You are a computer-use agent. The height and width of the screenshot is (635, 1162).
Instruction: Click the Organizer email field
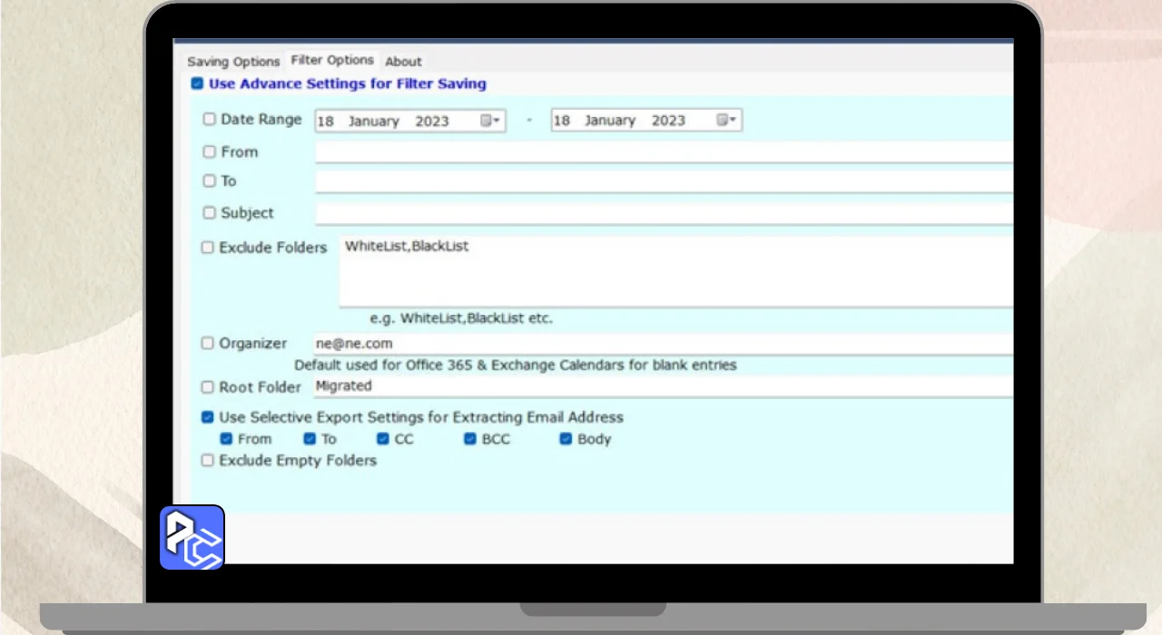(x=663, y=345)
